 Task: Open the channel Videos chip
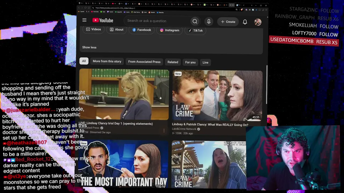coord(94,29)
